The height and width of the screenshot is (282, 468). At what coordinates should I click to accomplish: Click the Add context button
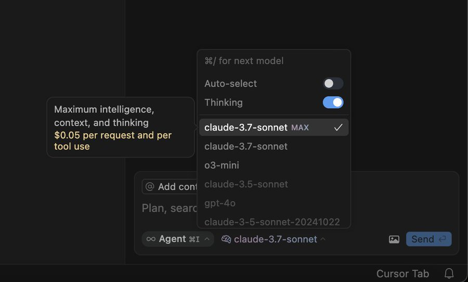(x=171, y=186)
